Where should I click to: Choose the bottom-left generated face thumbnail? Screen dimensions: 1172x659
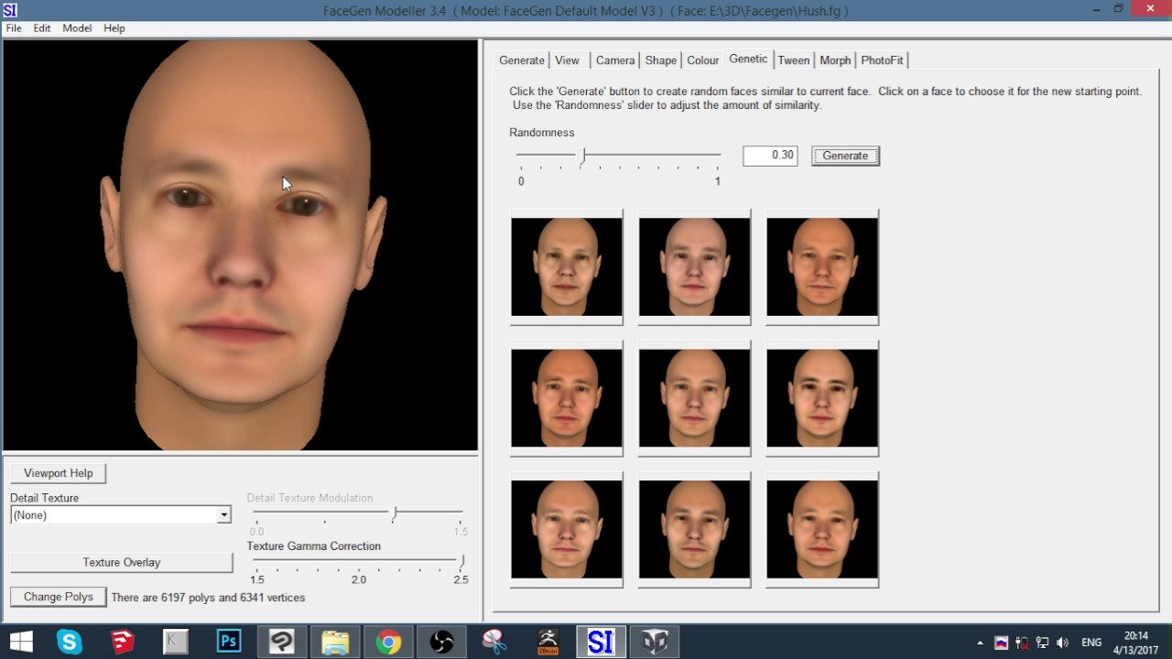tap(567, 530)
